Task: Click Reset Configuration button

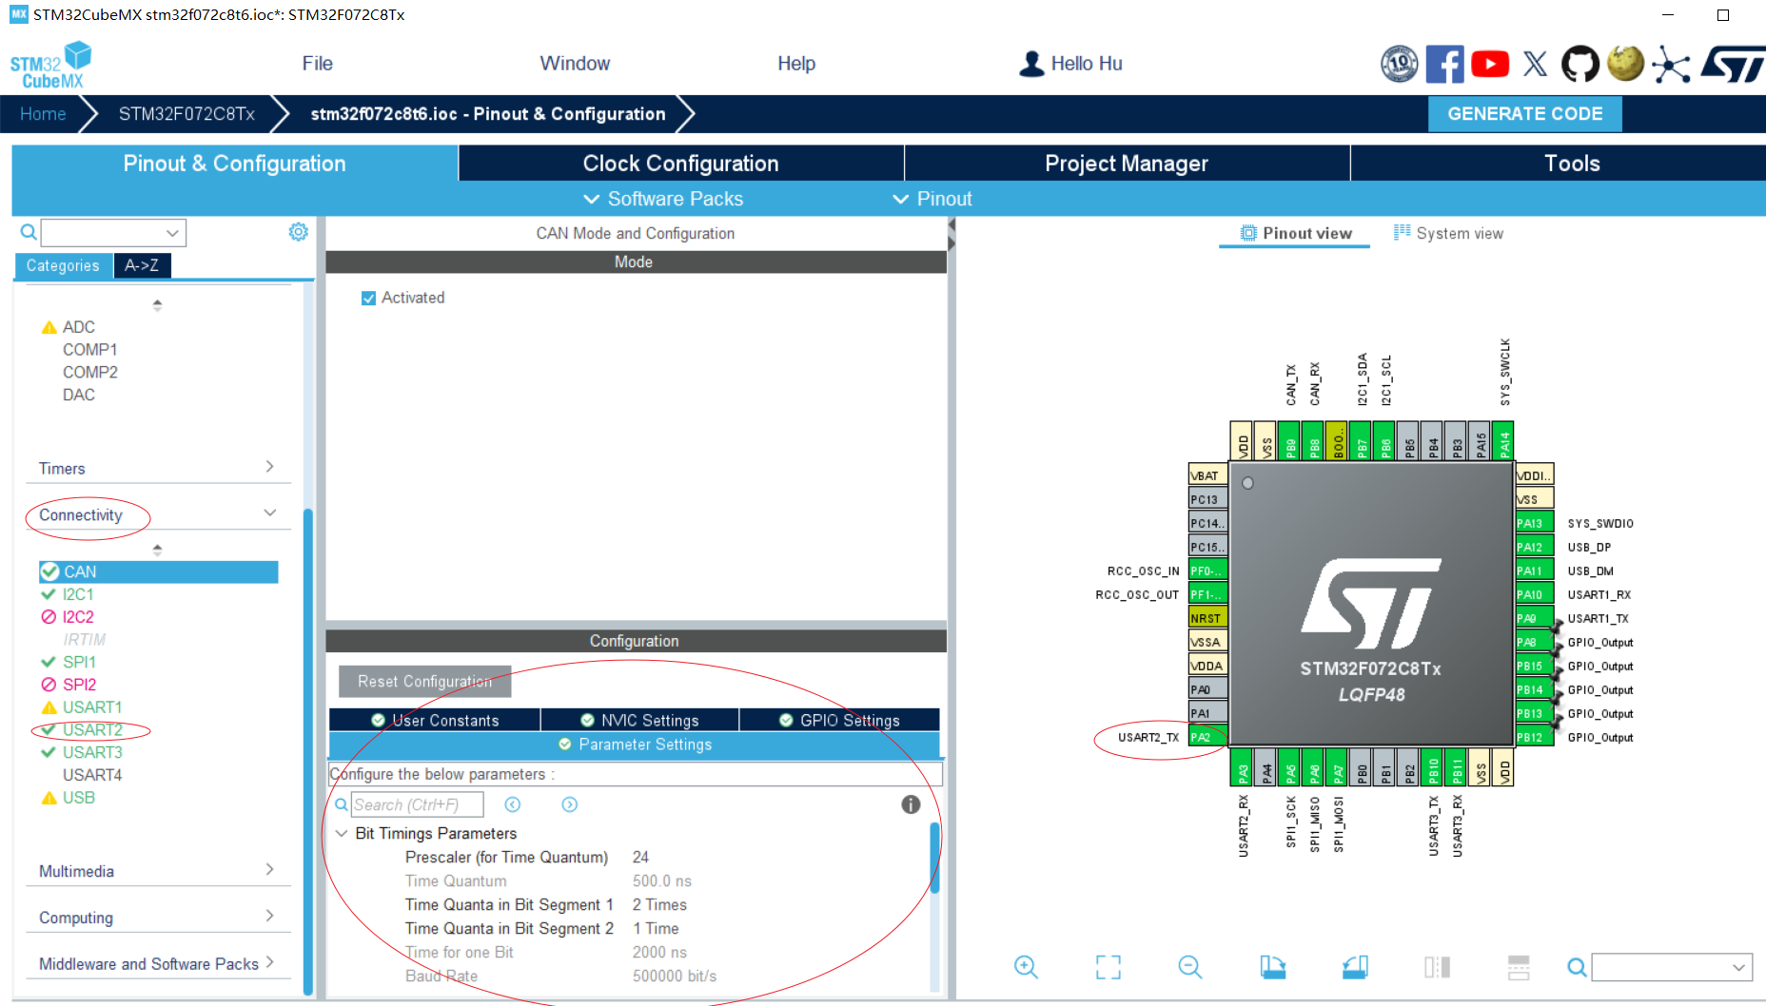Action: [425, 681]
